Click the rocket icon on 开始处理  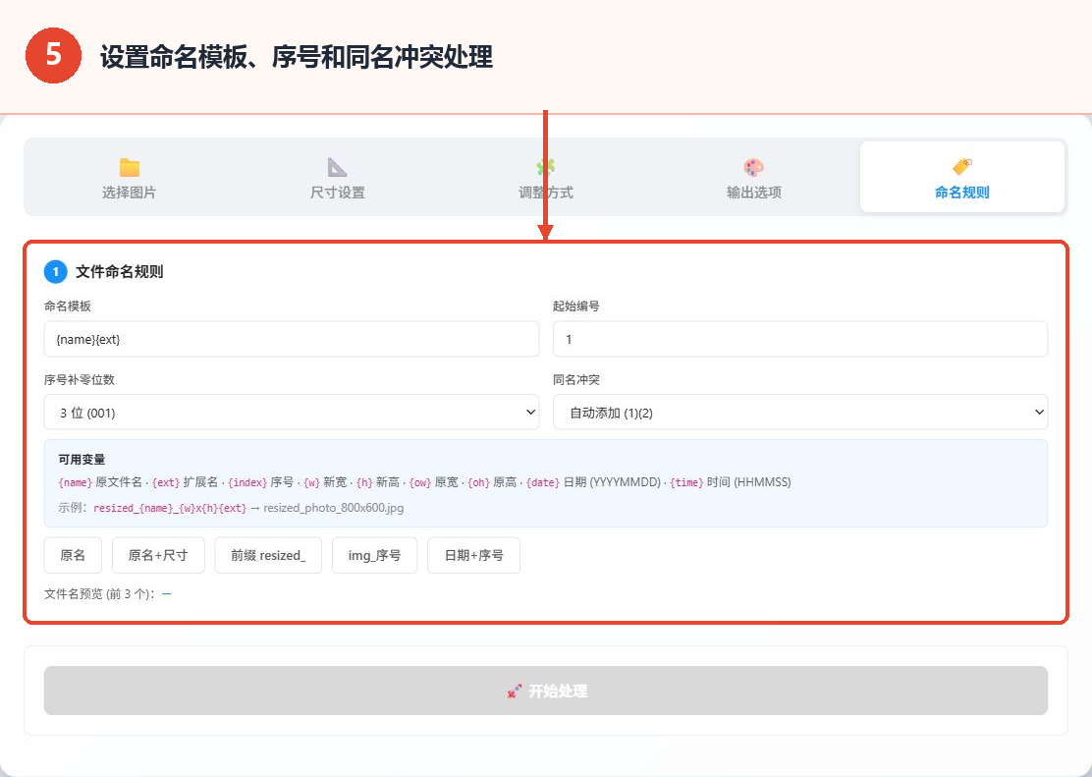[514, 692]
